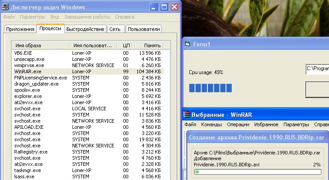Select the svchost.exe row using 4 760 КБ
Viewport: 329px width, 180px height.
coord(88,158)
